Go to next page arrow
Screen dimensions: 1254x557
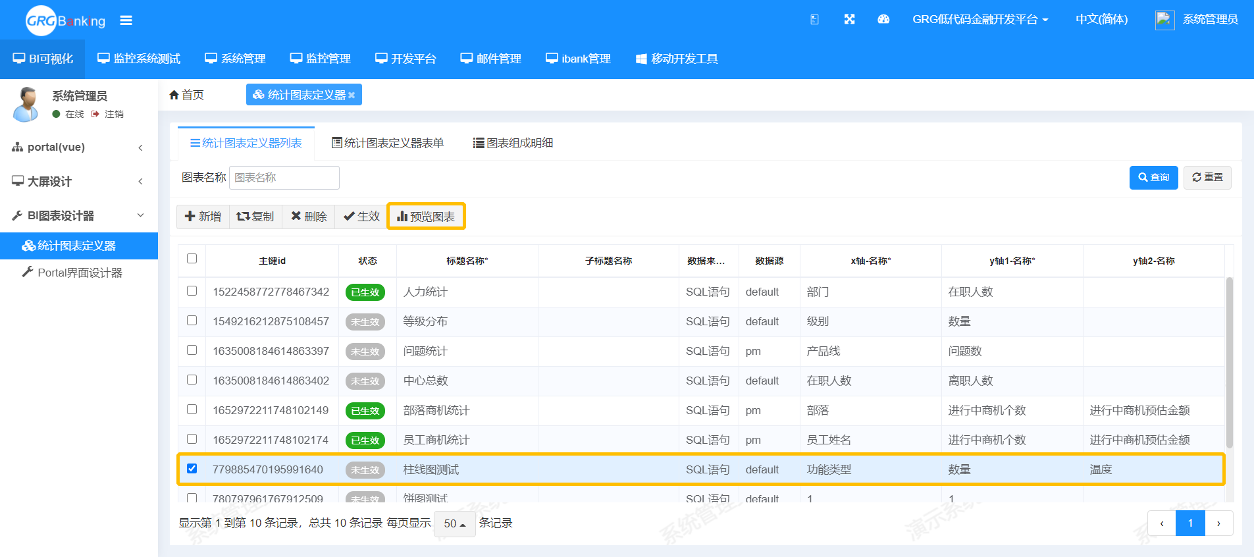point(1218,523)
